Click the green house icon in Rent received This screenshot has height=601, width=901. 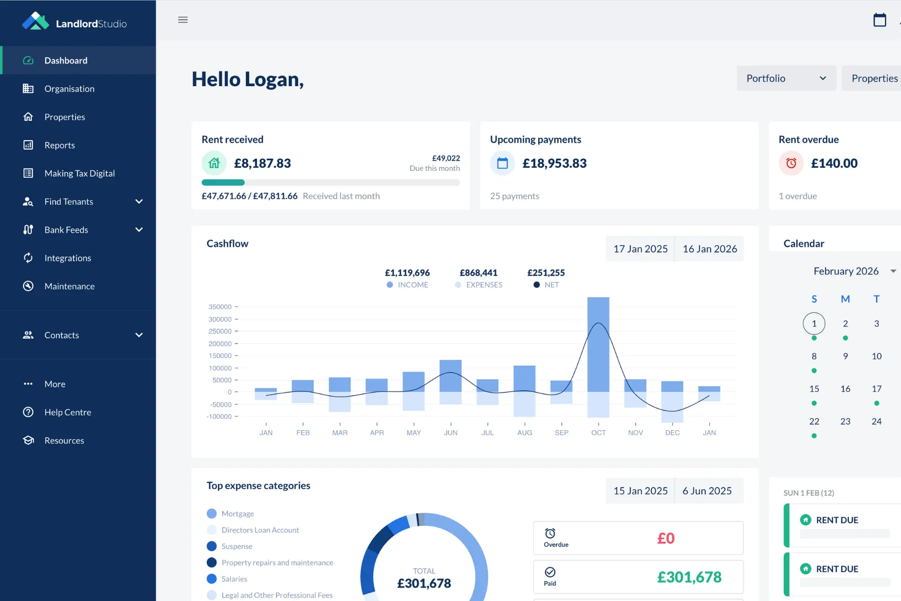pos(214,163)
